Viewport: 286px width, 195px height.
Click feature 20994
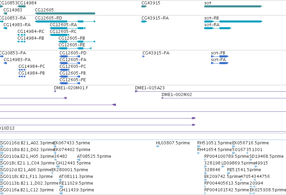pos(256,183)
